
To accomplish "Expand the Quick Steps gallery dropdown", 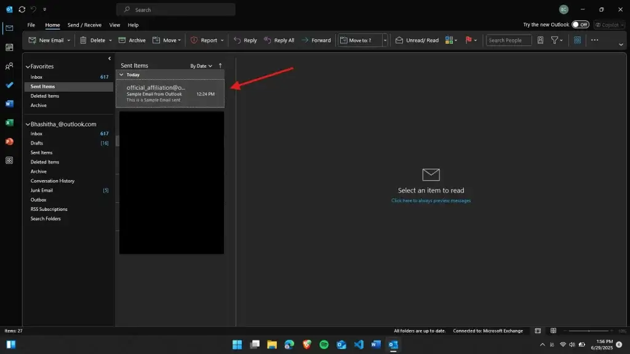I will click(385, 40).
